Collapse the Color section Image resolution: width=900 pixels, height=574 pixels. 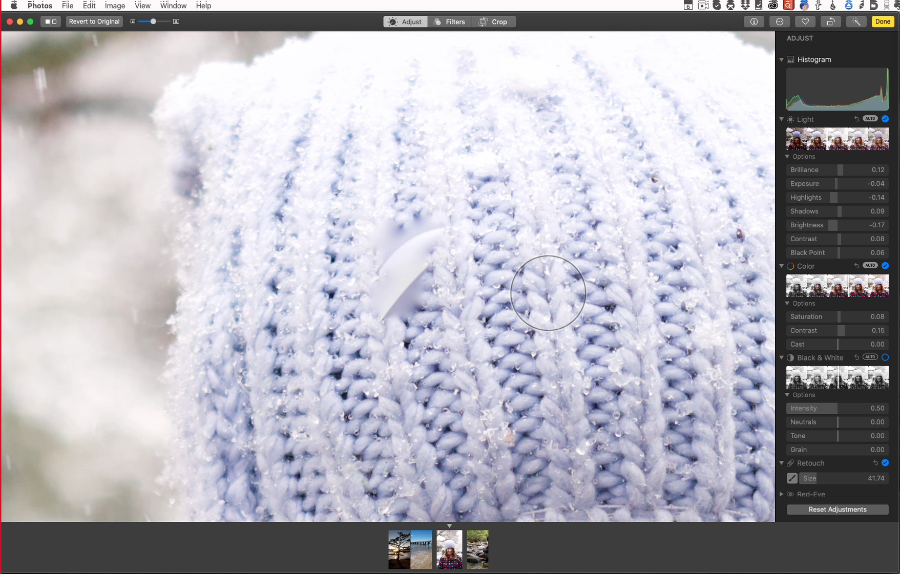tap(782, 266)
